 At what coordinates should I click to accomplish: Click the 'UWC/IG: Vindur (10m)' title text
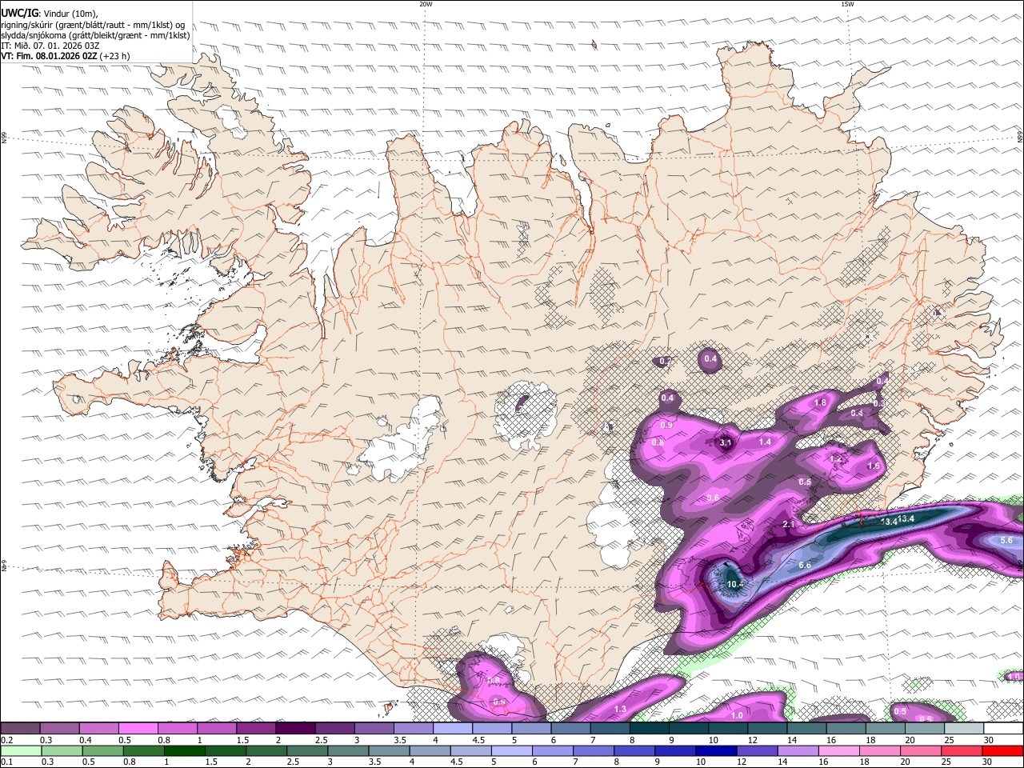coord(50,13)
